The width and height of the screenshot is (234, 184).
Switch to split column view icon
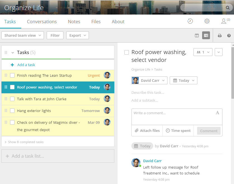coord(197,36)
